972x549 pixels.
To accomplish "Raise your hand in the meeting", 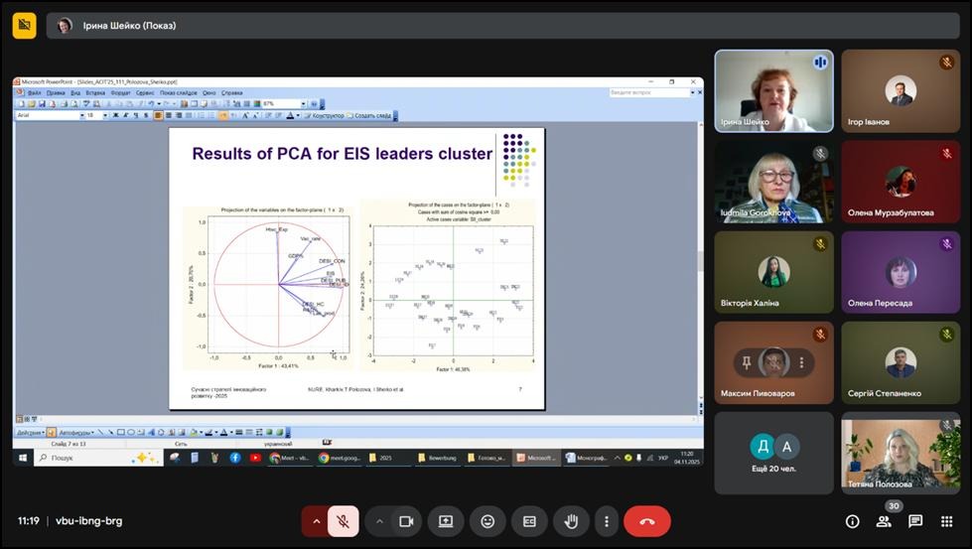I will click(x=571, y=521).
